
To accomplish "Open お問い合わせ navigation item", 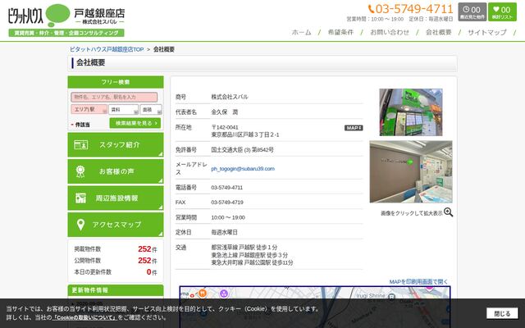I will pos(390,33).
